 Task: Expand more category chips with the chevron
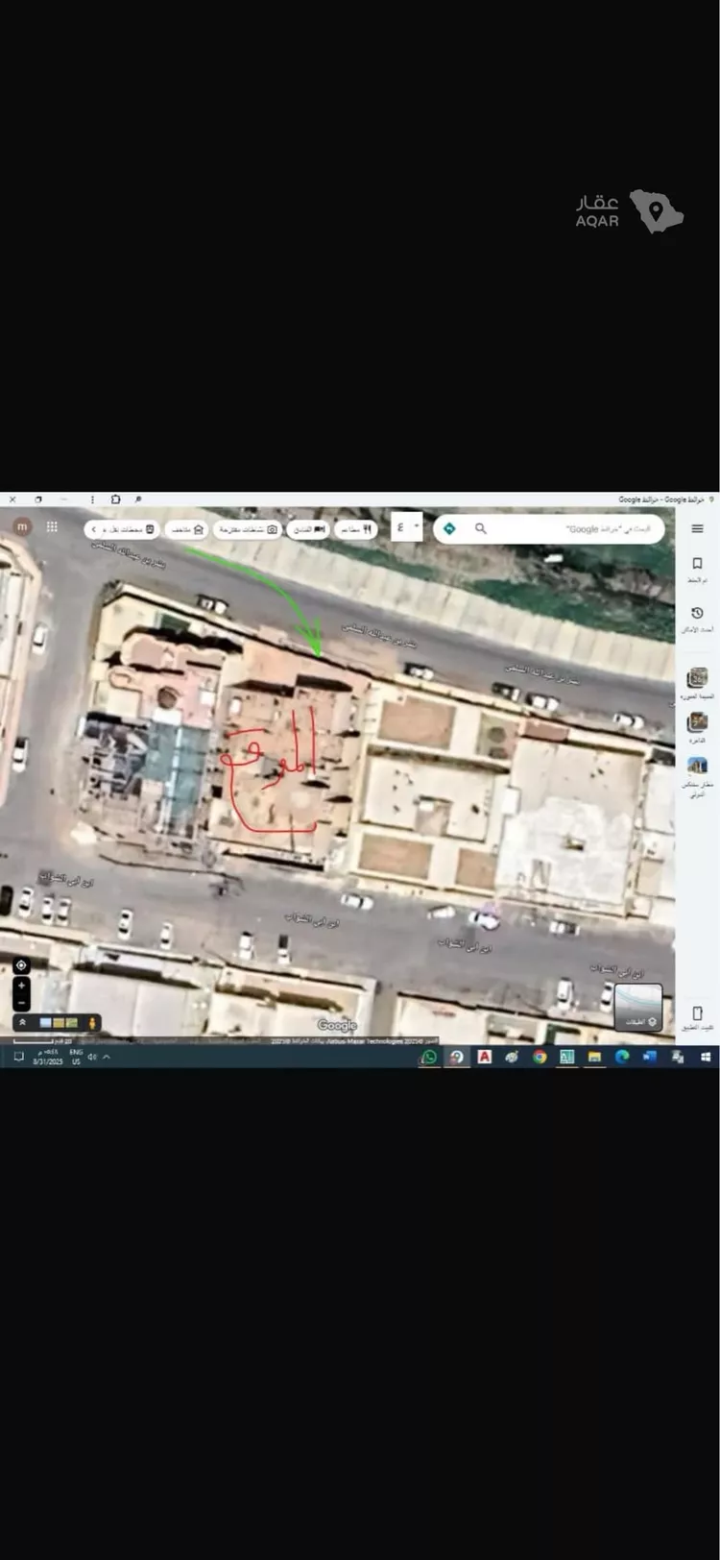click(x=93, y=529)
